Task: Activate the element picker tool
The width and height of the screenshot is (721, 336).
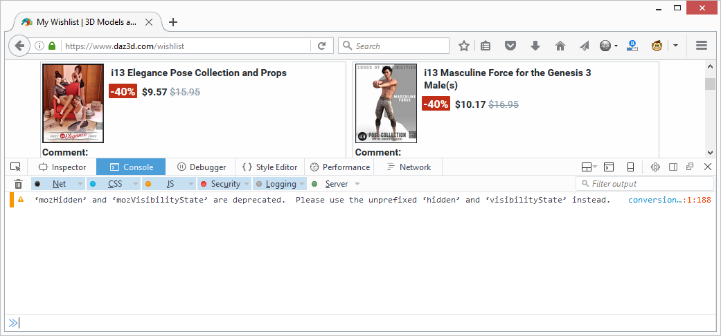Action: [x=16, y=167]
